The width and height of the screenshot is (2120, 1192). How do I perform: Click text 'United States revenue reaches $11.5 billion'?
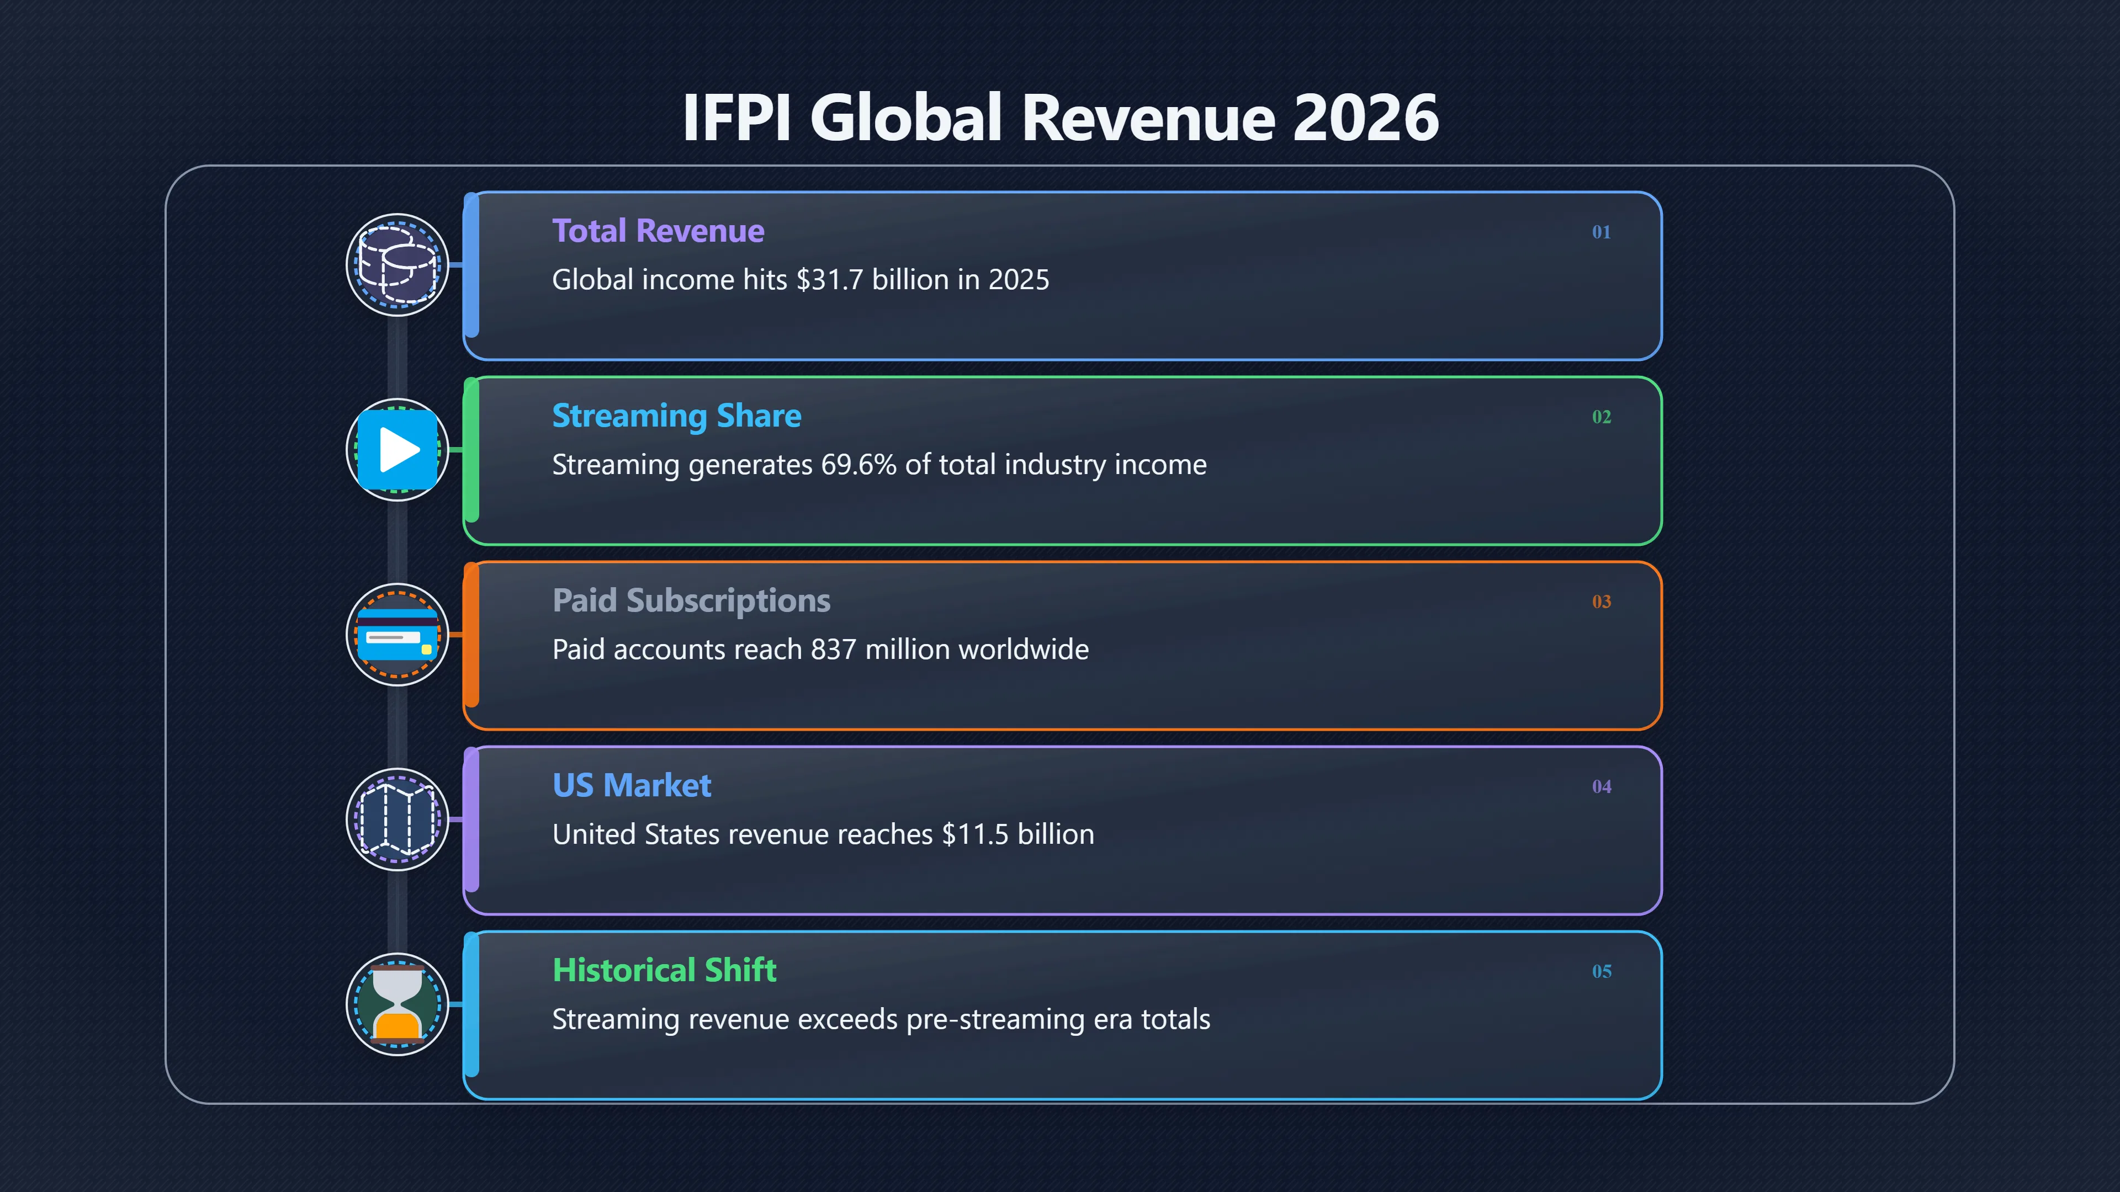(x=823, y=834)
